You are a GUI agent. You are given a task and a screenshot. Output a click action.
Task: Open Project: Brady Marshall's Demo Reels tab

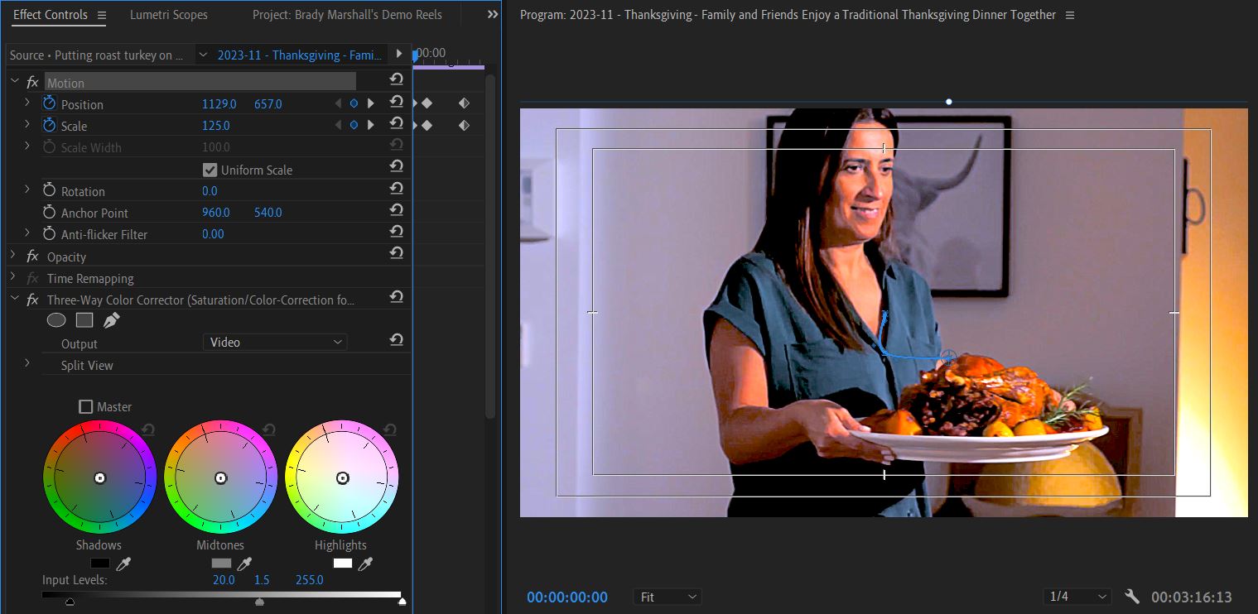(347, 15)
